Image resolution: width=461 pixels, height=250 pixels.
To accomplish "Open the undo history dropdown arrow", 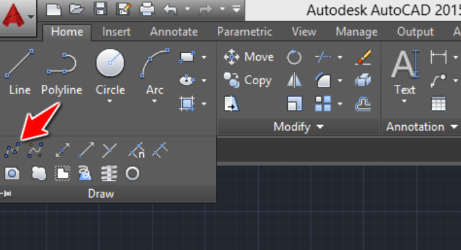I will 187,9.
